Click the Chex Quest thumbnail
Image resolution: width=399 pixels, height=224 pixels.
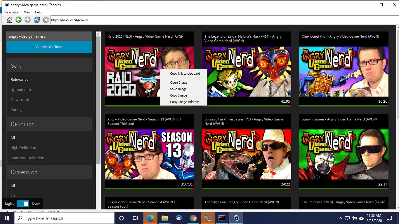[344, 72]
